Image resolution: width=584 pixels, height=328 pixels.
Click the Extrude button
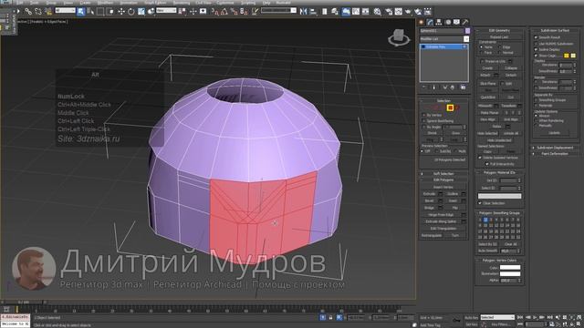[429, 194]
